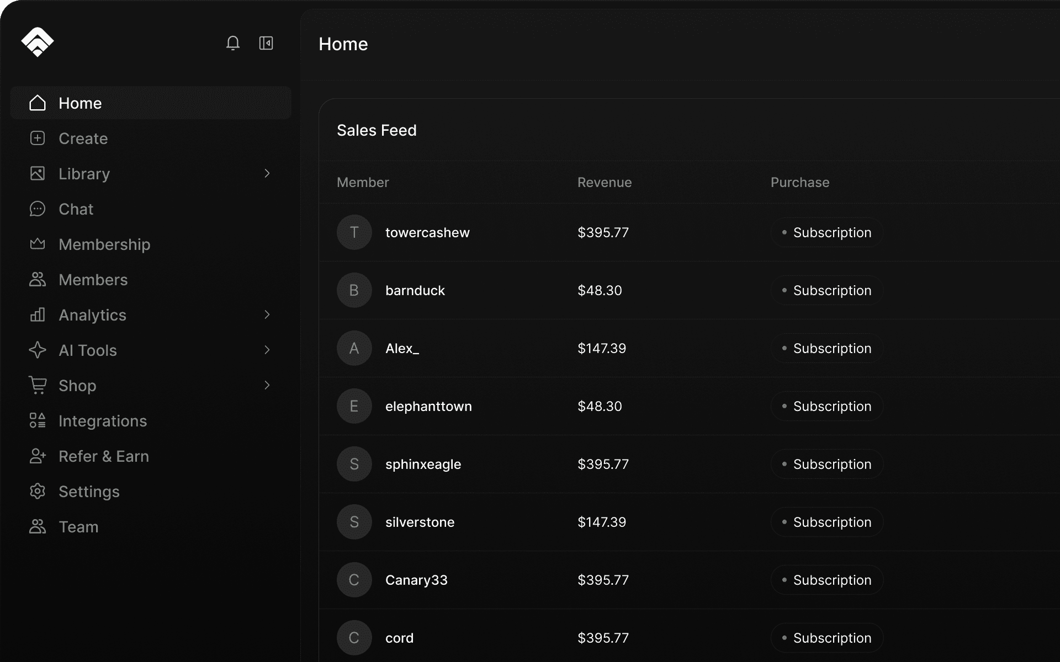Screen dimensions: 1060x662
Task: Click the Integrations shapes icon
Action: pos(38,421)
